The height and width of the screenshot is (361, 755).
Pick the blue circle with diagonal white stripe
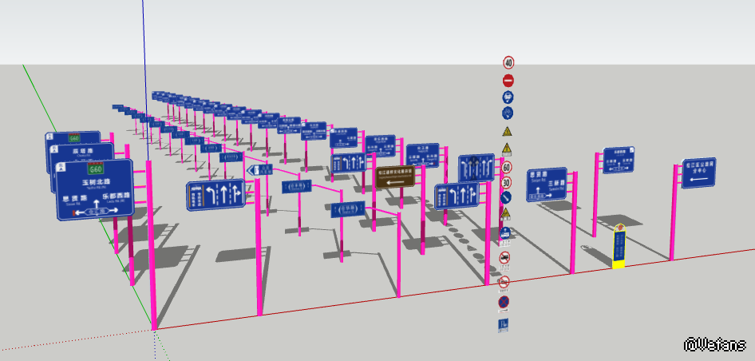coord(506,197)
